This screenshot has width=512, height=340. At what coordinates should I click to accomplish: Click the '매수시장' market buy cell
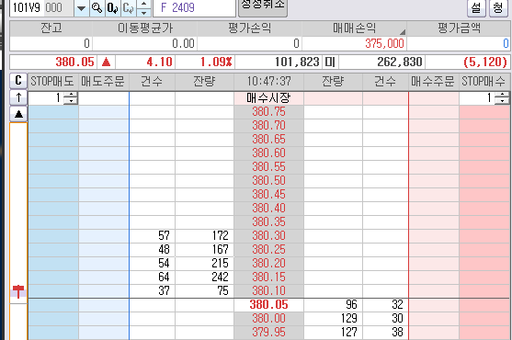pyautogui.click(x=268, y=98)
